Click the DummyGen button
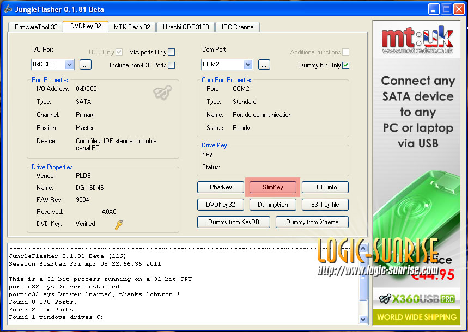Screen dimensions: 468x332 [273, 205]
